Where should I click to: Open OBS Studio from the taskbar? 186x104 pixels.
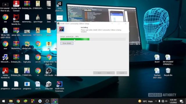click(x=47, y=101)
